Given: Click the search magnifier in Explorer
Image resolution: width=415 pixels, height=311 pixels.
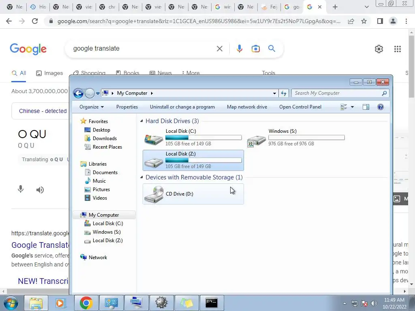Looking at the screenshot, I should tap(384, 93).
